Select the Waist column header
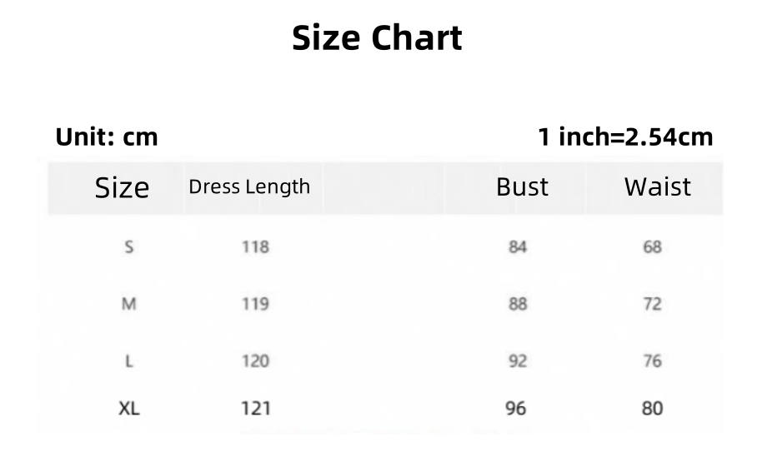The width and height of the screenshot is (772, 452). pos(657,186)
